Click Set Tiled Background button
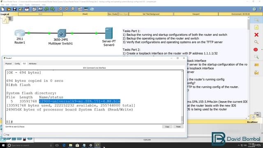 click(151, 14)
